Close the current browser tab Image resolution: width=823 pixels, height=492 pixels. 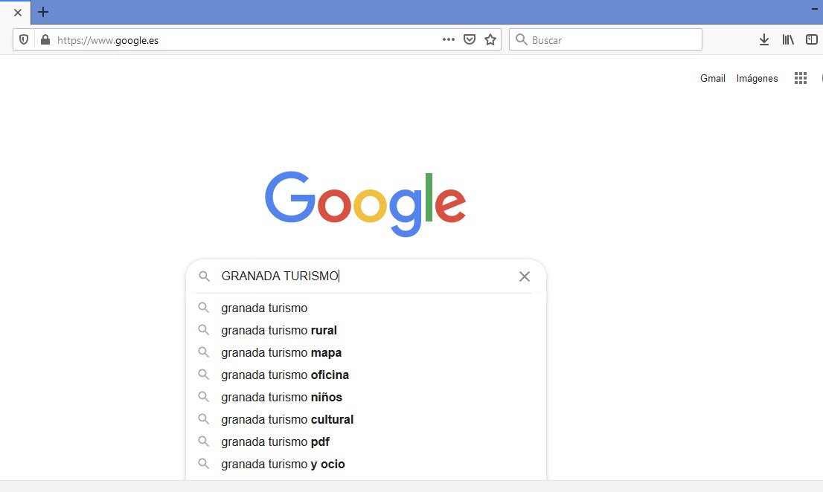tap(18, 13)
